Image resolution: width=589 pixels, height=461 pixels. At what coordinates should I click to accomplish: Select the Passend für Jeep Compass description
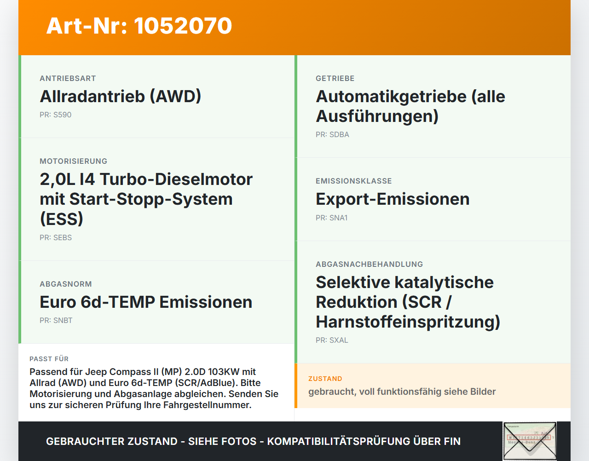[154, 388]
